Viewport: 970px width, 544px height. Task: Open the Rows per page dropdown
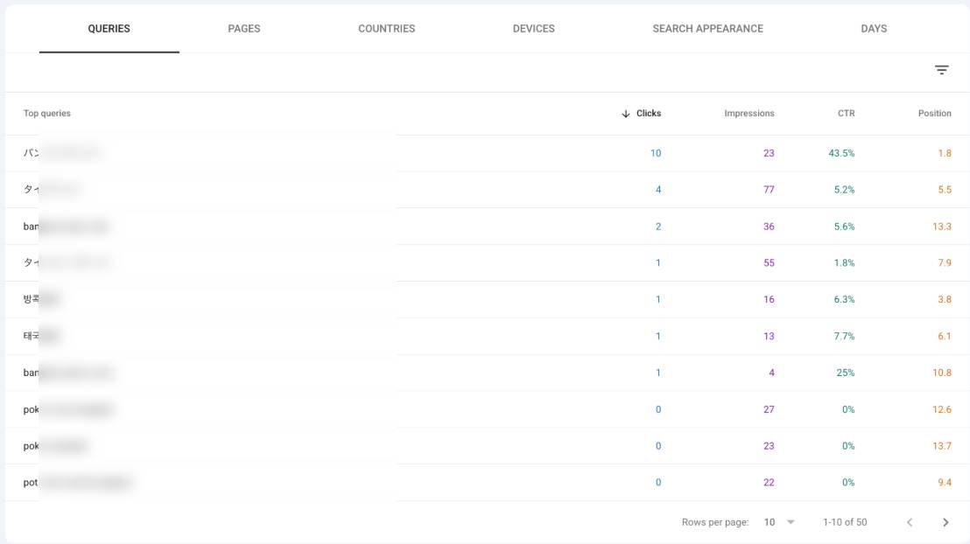point(791,522)
